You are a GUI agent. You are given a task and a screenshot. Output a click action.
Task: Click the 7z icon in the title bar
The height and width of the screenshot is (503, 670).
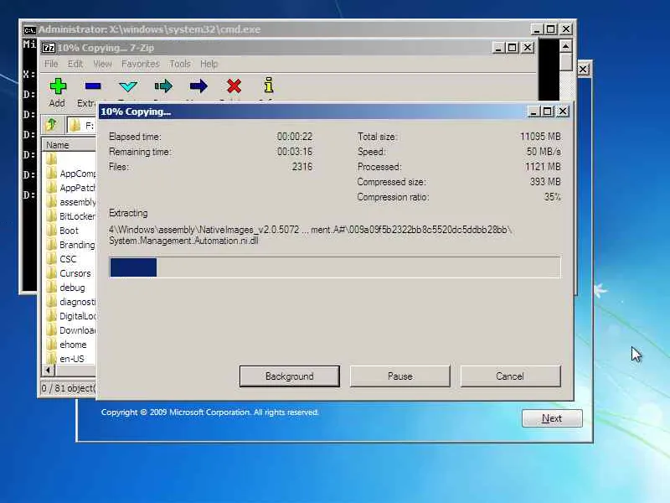click(x=49, y=48)
